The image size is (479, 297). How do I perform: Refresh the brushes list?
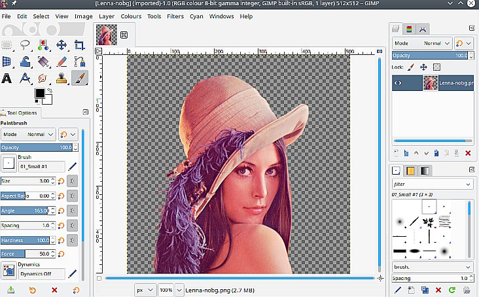pyautogui.click(x=452, y=289)
